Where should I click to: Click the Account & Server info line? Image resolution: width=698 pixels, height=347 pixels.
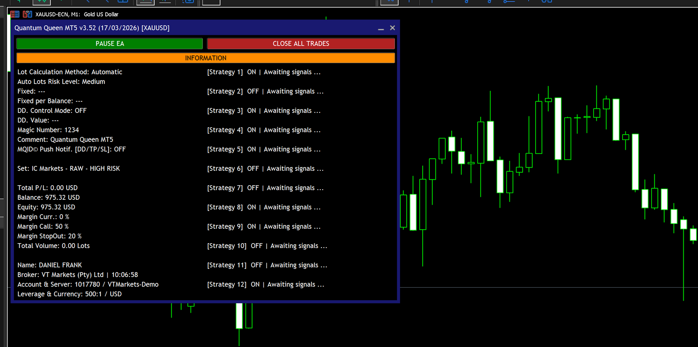[x=87, y=284]
